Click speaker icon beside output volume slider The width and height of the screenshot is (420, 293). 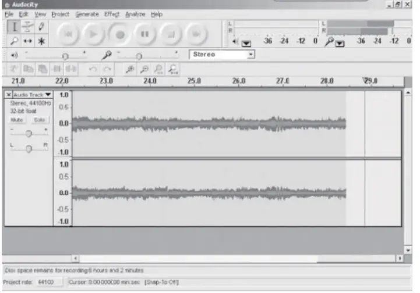click(x=14, y=55)
